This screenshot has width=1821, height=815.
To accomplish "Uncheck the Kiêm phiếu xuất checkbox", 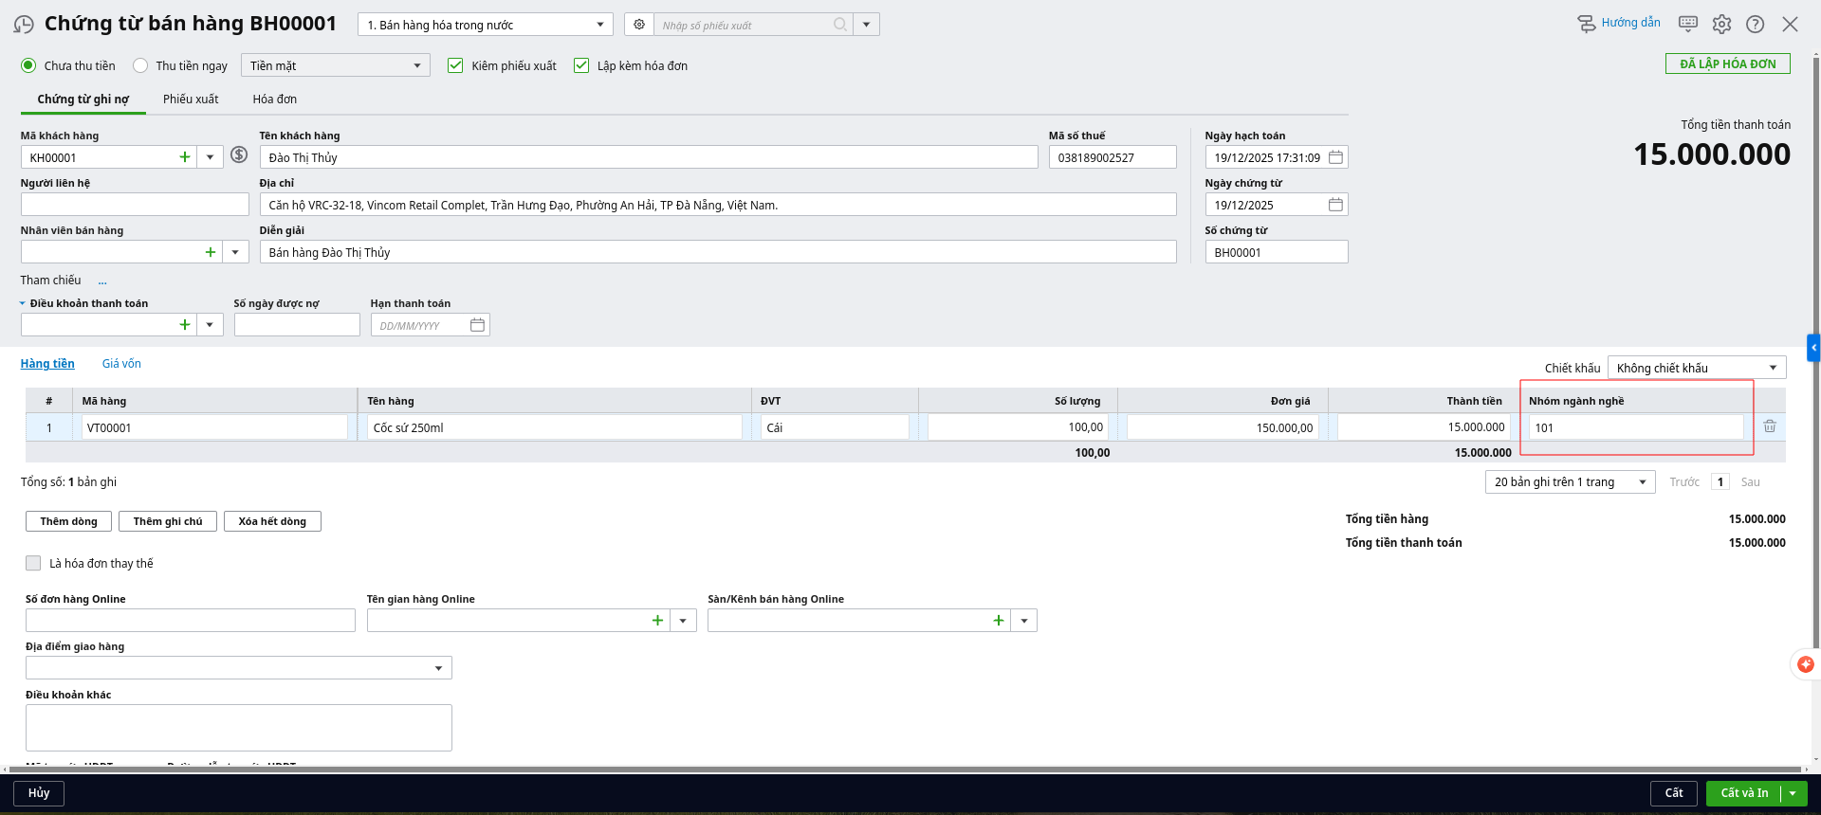I will click(455, 65).
